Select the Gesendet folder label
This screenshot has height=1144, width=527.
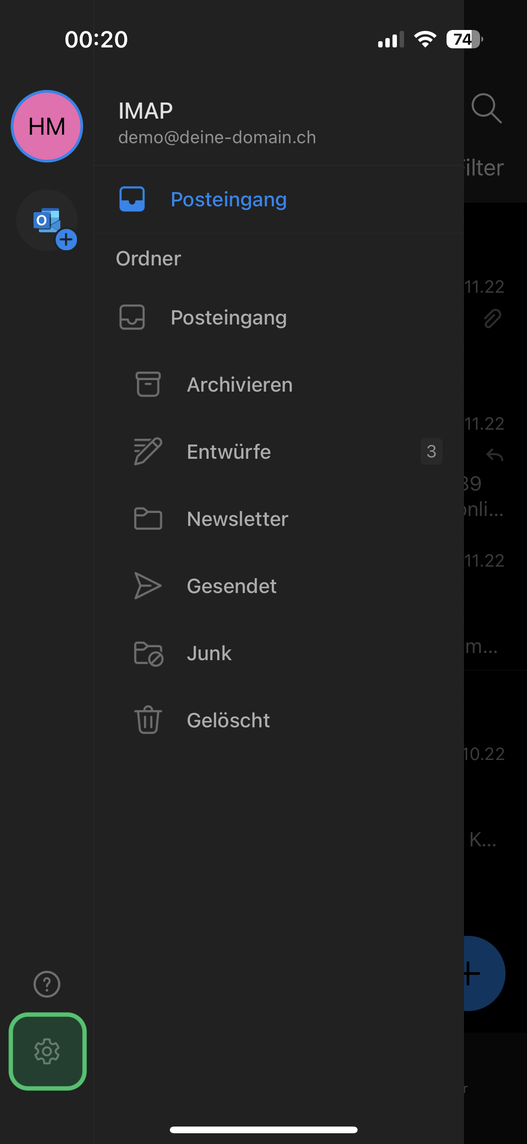[x=232, y=586]
